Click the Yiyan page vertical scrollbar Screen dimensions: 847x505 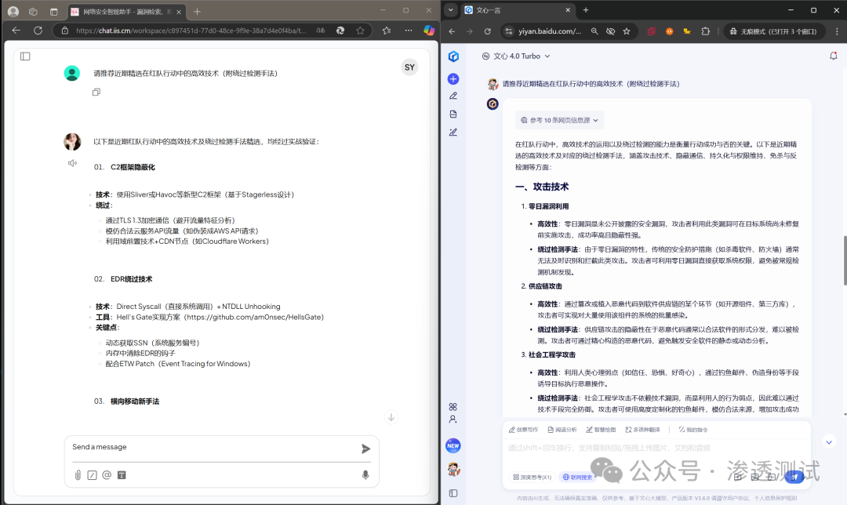click(845, 260)
